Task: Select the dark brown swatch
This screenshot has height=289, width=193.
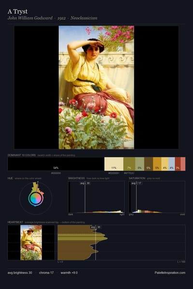Action: (x=149, y=164)
